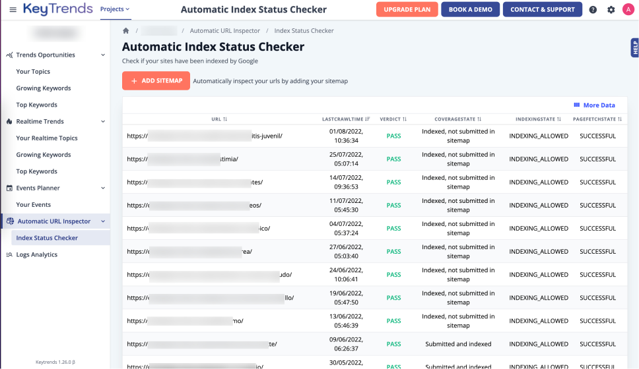Screen dimensions: 639x369
Task: Open Logs Analytics in sidebar
Action: pyautogui.click(x=37, y=255)
